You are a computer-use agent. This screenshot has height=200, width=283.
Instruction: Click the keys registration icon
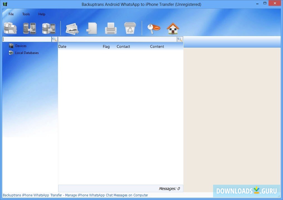(x=153, y=28)
